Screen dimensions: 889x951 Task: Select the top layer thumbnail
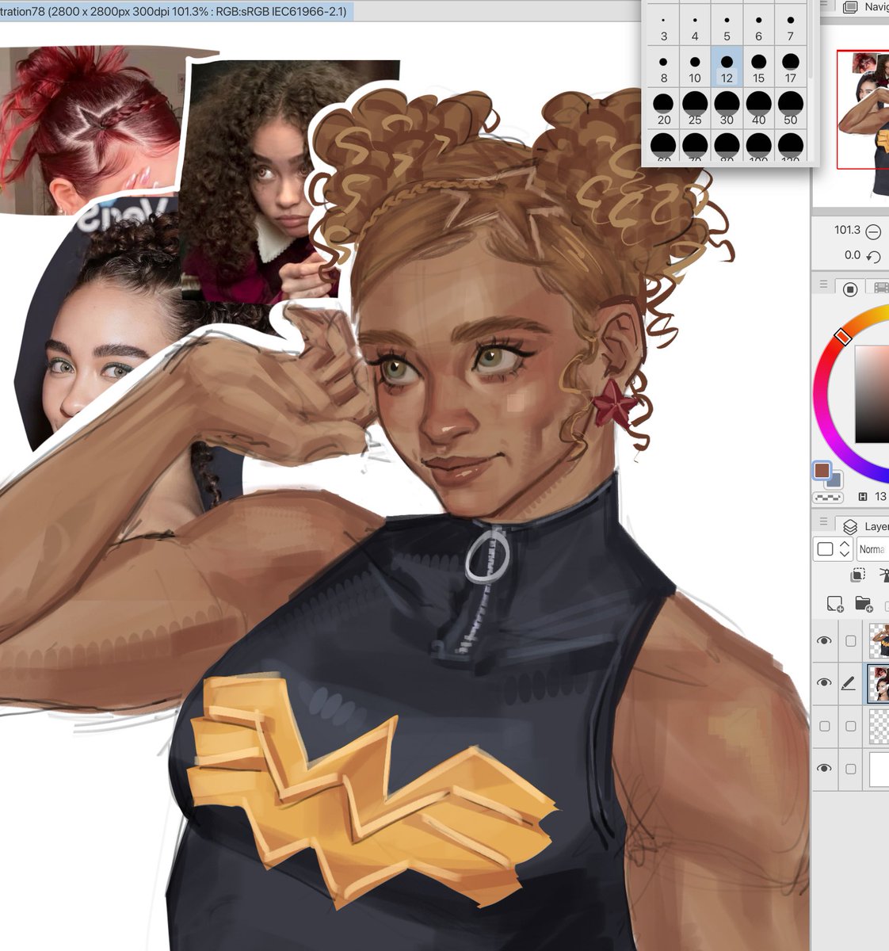point(879,640)
